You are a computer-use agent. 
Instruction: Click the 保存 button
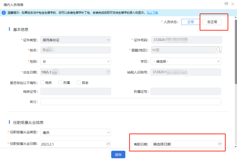pos(118,155)
